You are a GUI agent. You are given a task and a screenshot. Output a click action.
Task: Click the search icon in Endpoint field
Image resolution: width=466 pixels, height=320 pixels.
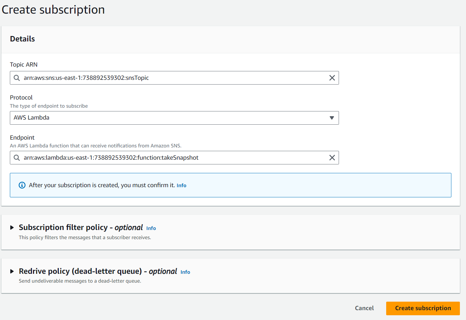coord(17,158)
